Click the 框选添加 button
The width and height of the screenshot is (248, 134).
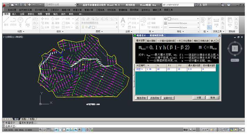141,98
